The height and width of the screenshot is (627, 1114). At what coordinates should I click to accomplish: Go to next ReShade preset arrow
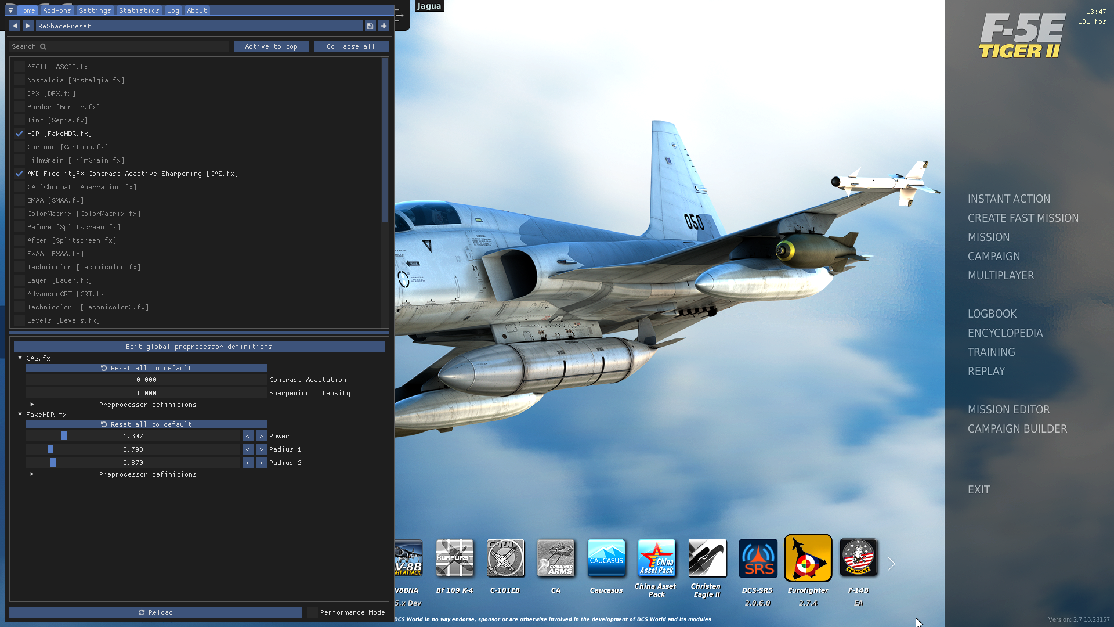pyautogui.click(x=28, y=26)
